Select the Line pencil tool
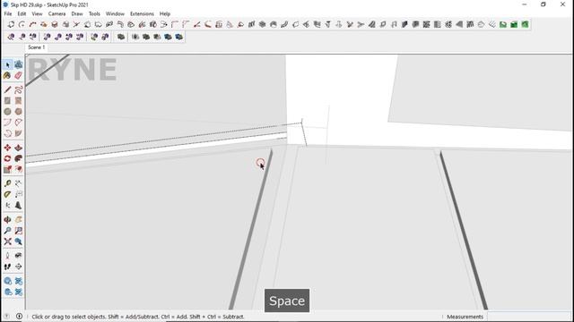 point(8,89)
